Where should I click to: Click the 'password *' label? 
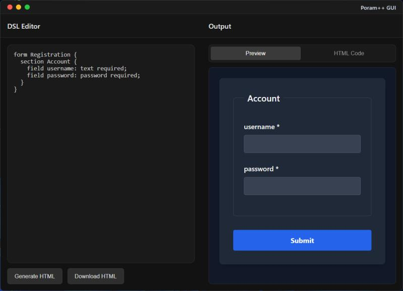[261, 169]
